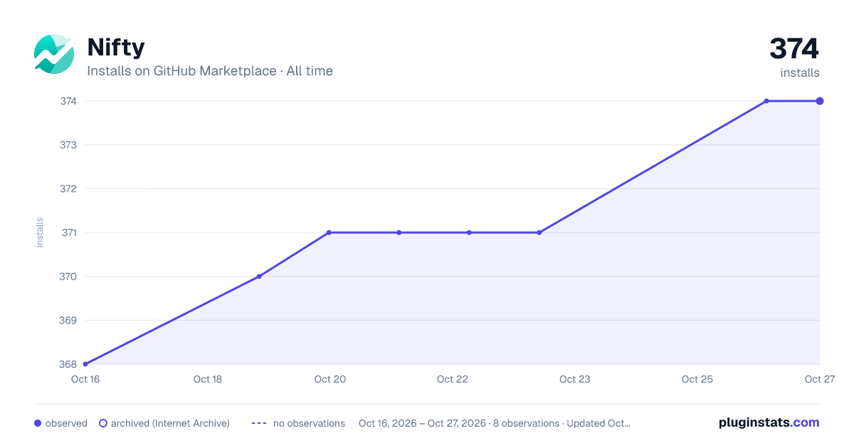Click the rotated 'installs' y-axis title
Viewport: 854px width, 448px height.
pos(40,233)
